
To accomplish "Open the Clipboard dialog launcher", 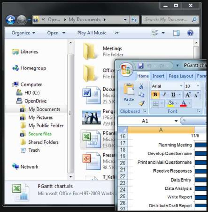I will click(144, 111).
